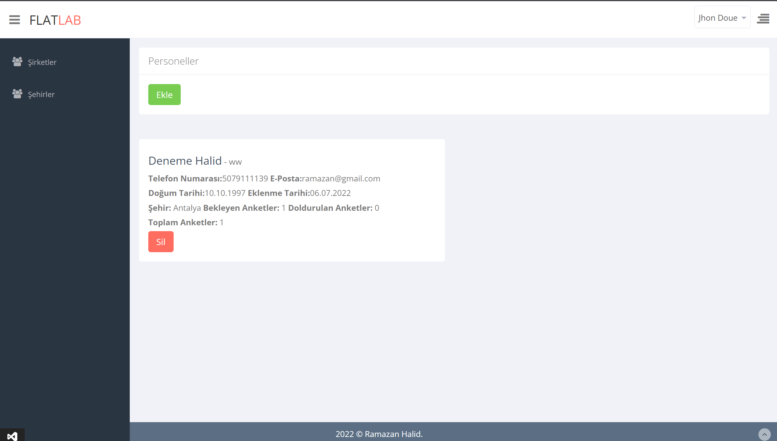This screenshot has width=777, height=441.
Task: Select Şirketler in the sidebar menu
Action: point(42,62)
